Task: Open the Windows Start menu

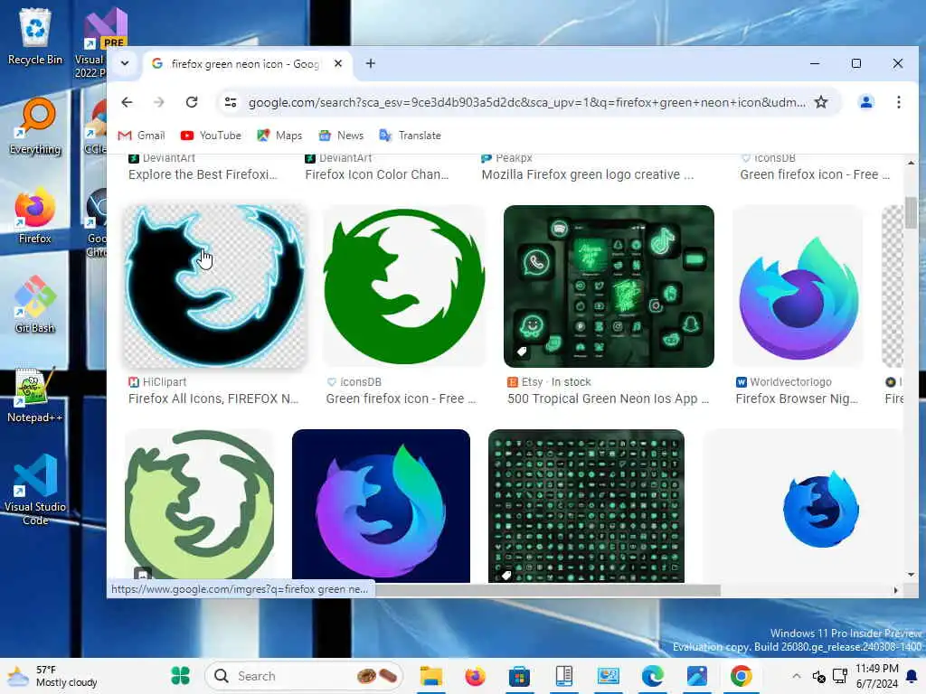Action: point(180,676)
